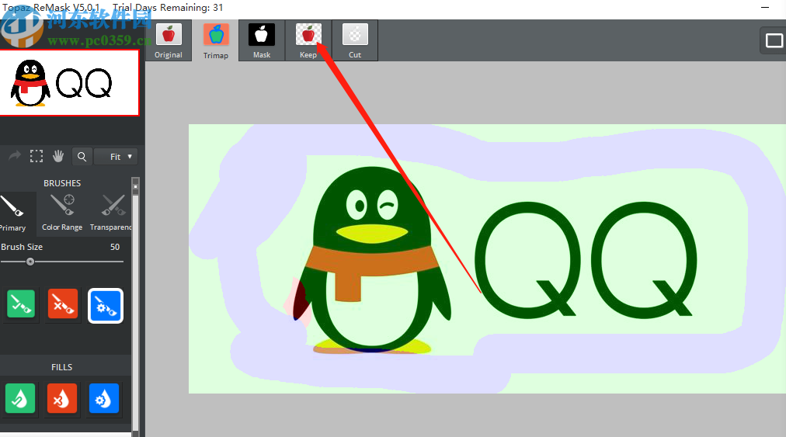Click the single view layout icon
This screenshot has width=786, height=437.
click(774, 40)
